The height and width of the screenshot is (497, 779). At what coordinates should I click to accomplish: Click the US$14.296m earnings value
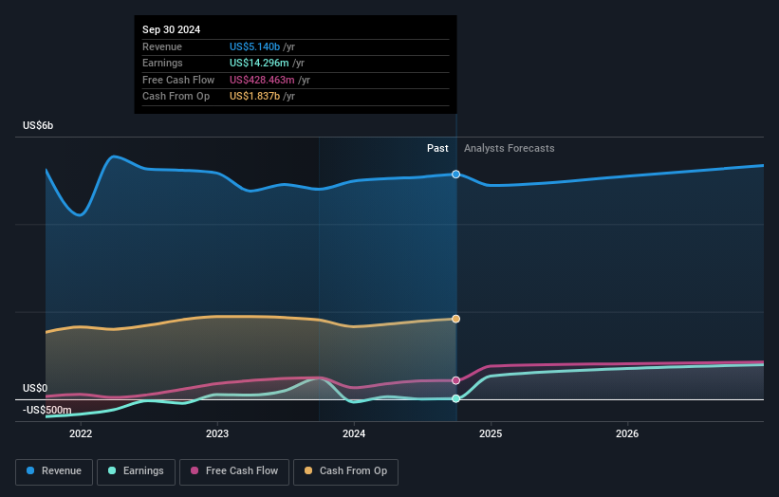(259, 63)
